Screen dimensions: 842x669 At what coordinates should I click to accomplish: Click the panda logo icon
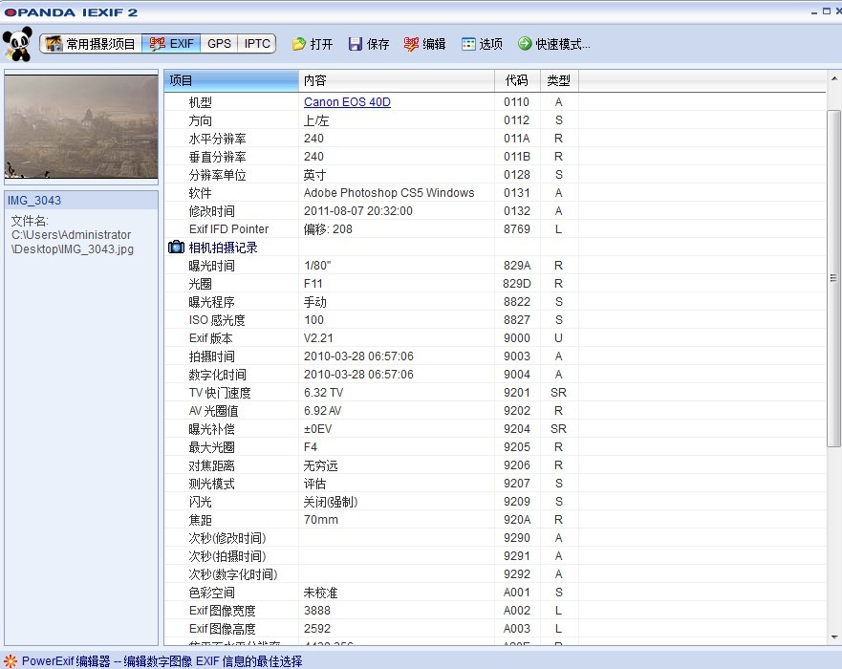(x=17, y=44)
